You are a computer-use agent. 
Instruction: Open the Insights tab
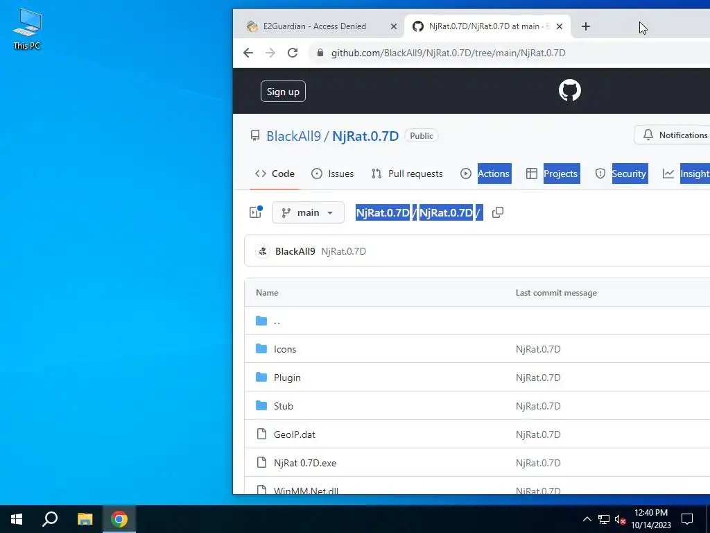click(x=686, y=174)
